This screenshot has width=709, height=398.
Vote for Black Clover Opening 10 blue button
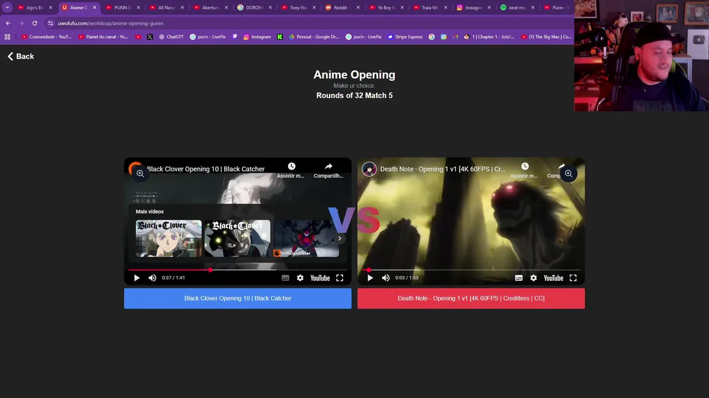pyautogui.click(x=238, y=298)
